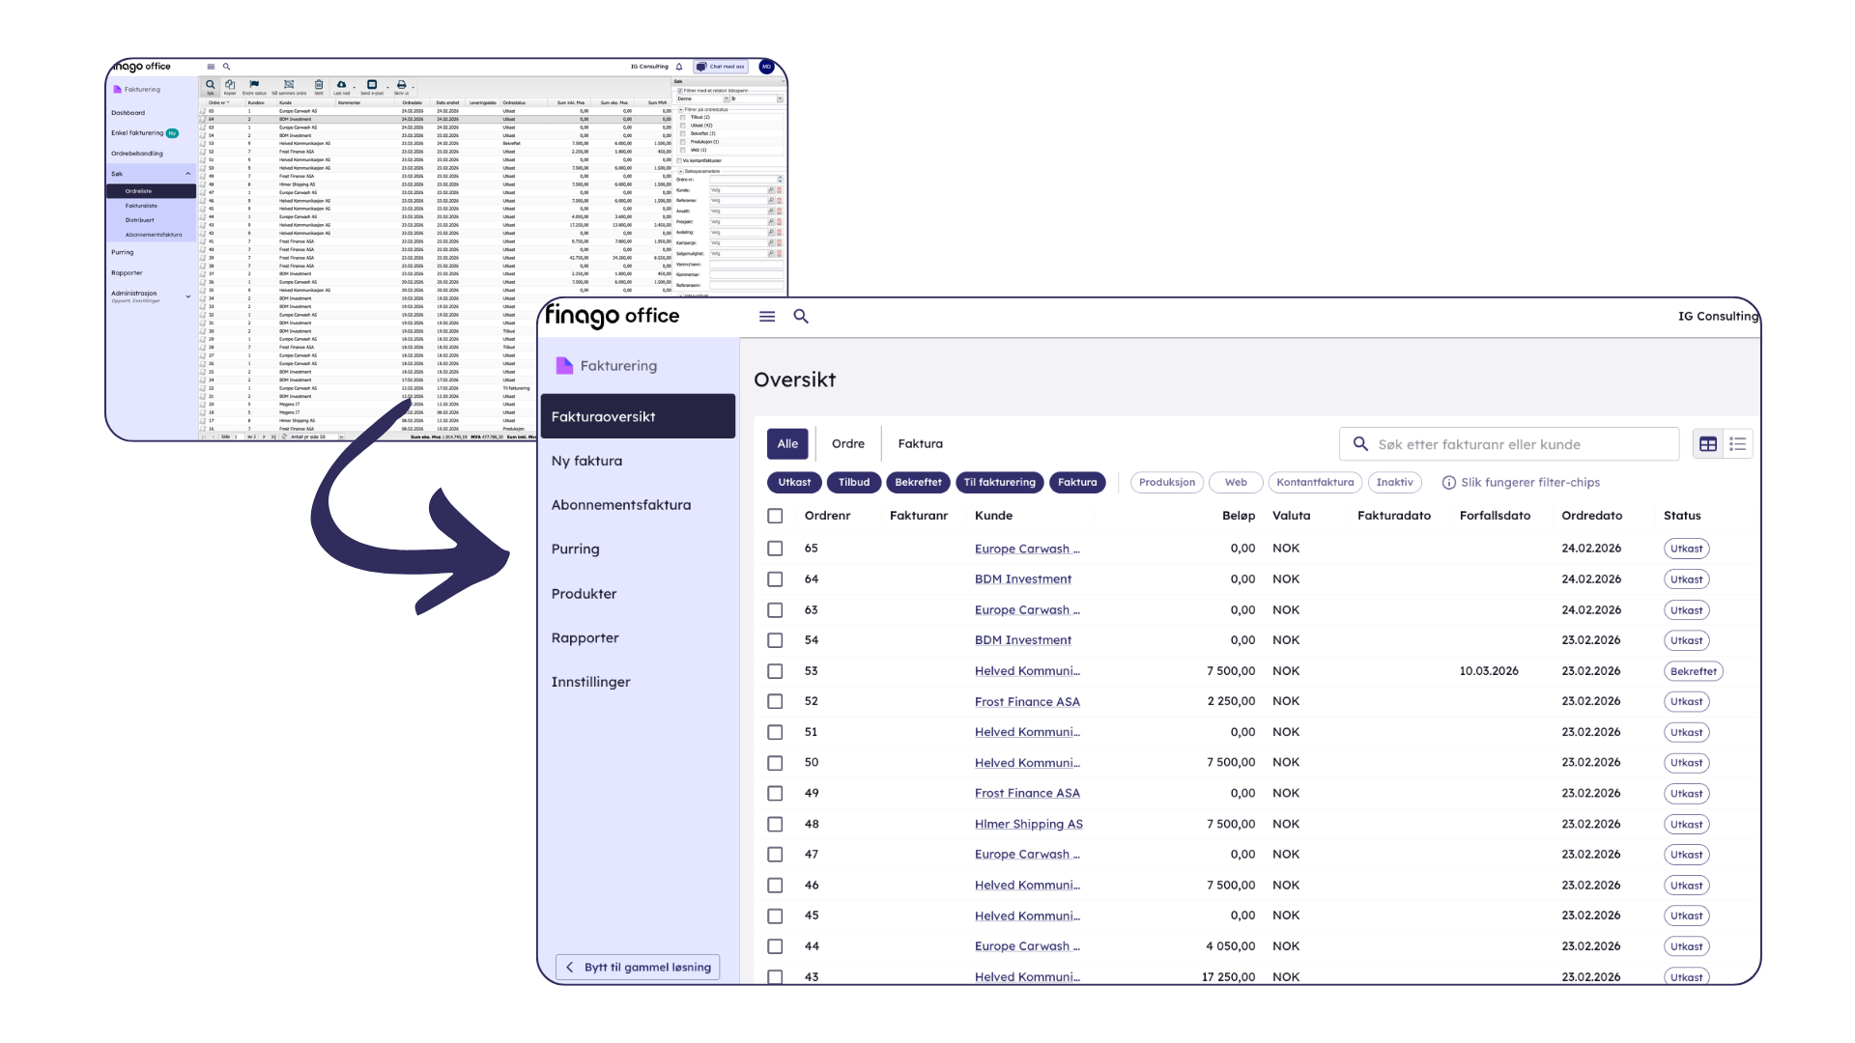Viewport: 1855px width, 1043px height.
Task: Check the box for order 44
Action: (x=775, y=946)
